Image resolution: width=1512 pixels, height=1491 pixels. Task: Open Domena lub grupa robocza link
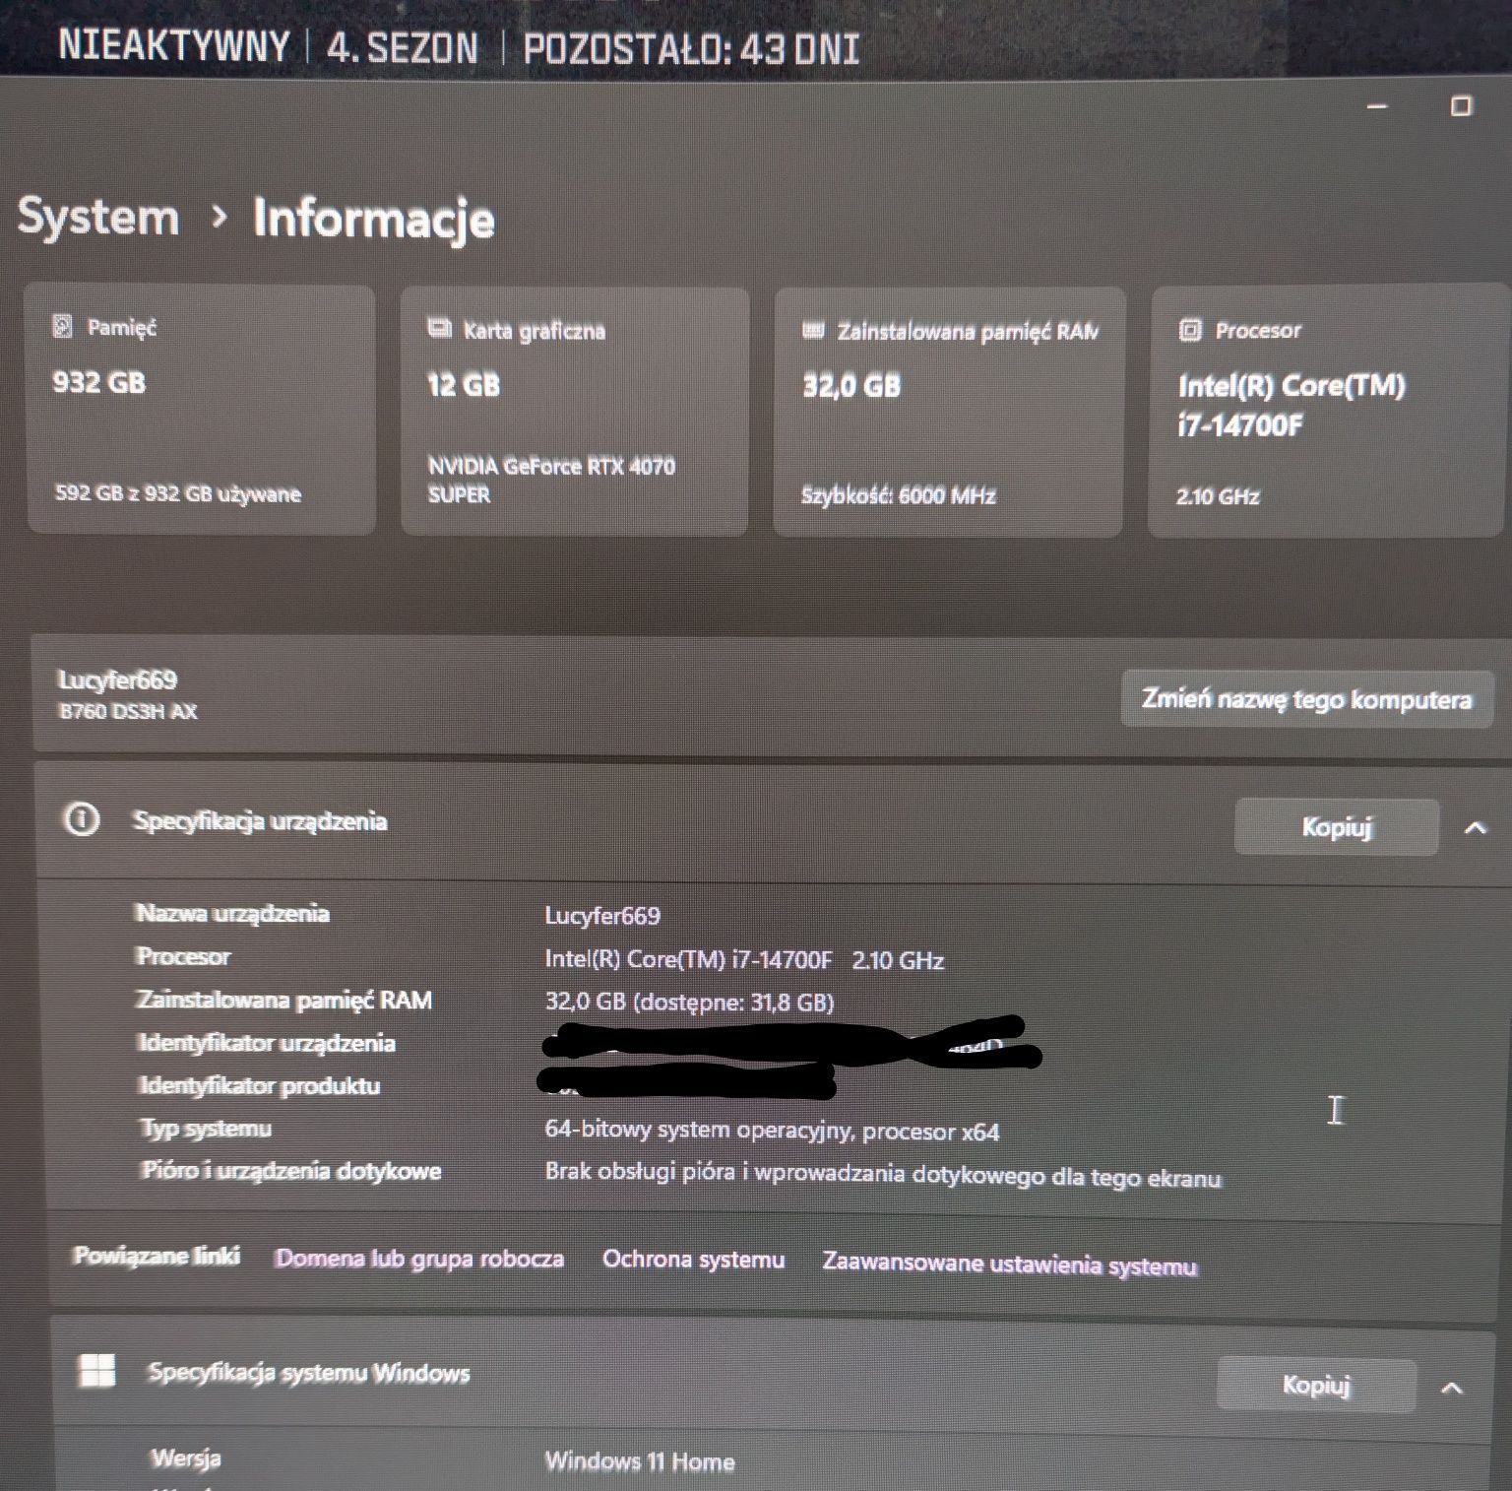click(419, 1258)
